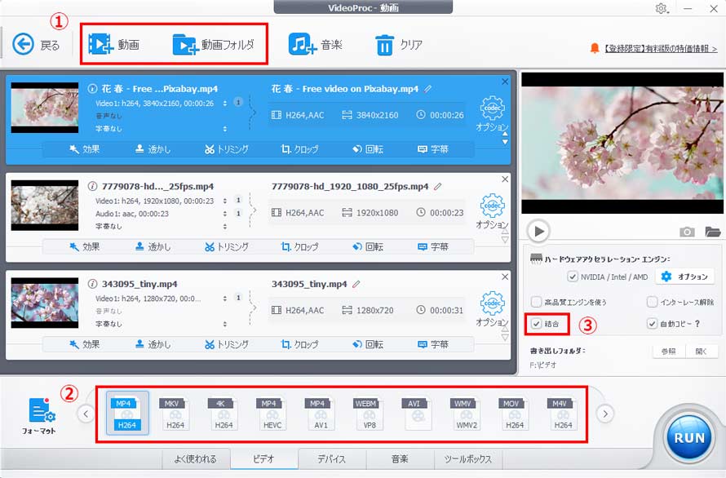
Task: Select WEBM VP8 format preset
Action: 369,414
